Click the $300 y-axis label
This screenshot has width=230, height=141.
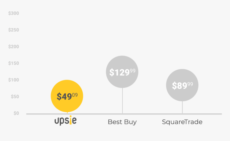pyautogui.click(x=14, y=13)
